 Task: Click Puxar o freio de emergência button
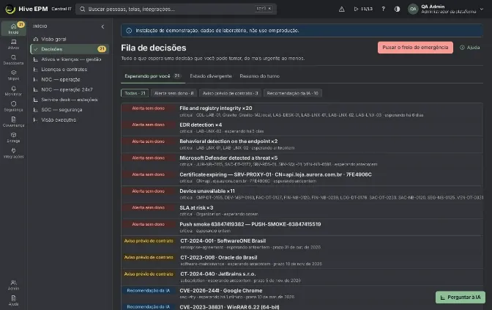415,48
